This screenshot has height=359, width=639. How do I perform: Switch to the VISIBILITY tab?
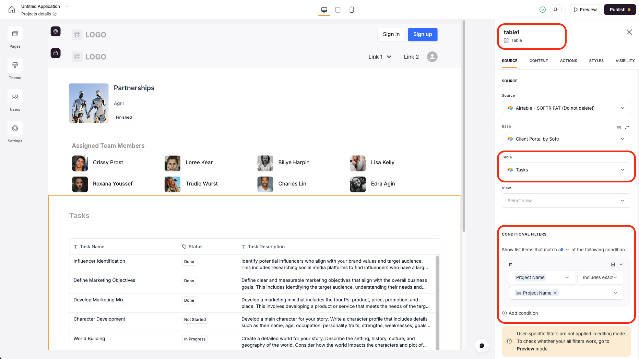[x=625, y=61]
